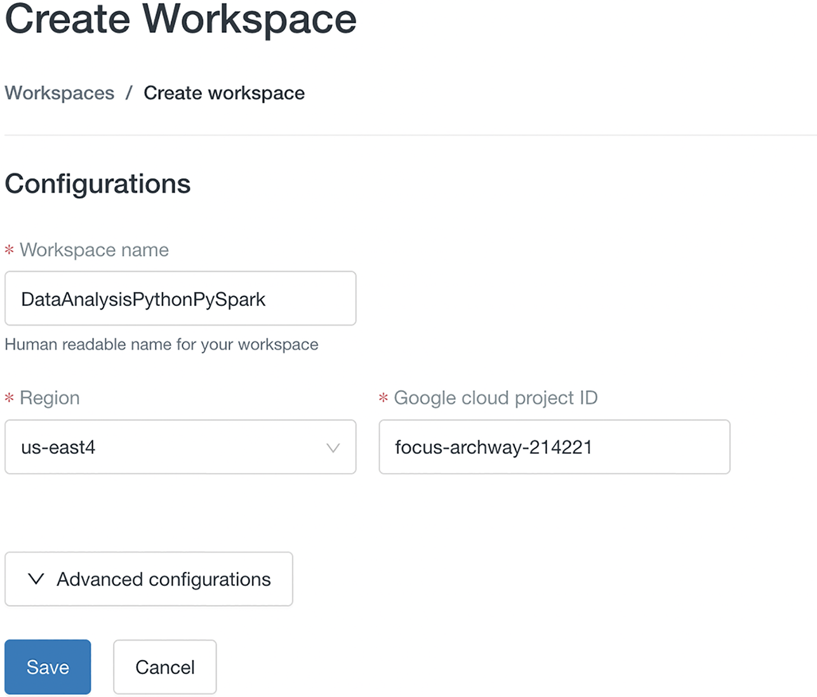Image resolution: width=817 pixels, height=697 pixels.
Task: Click inside the Google cloud project ID field
Action: pyautogui.click(x=554, y=448)
